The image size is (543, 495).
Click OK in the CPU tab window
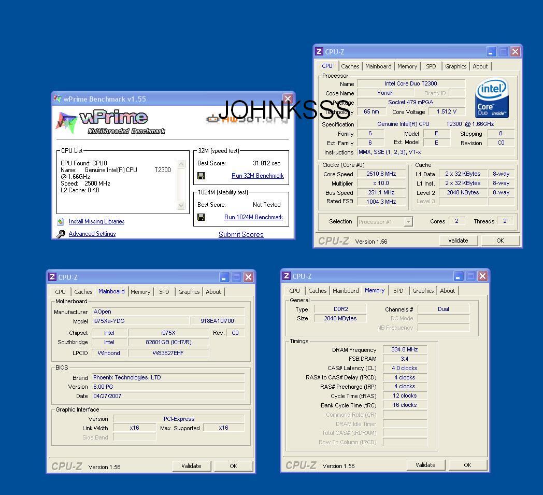[x=500, y=241]
